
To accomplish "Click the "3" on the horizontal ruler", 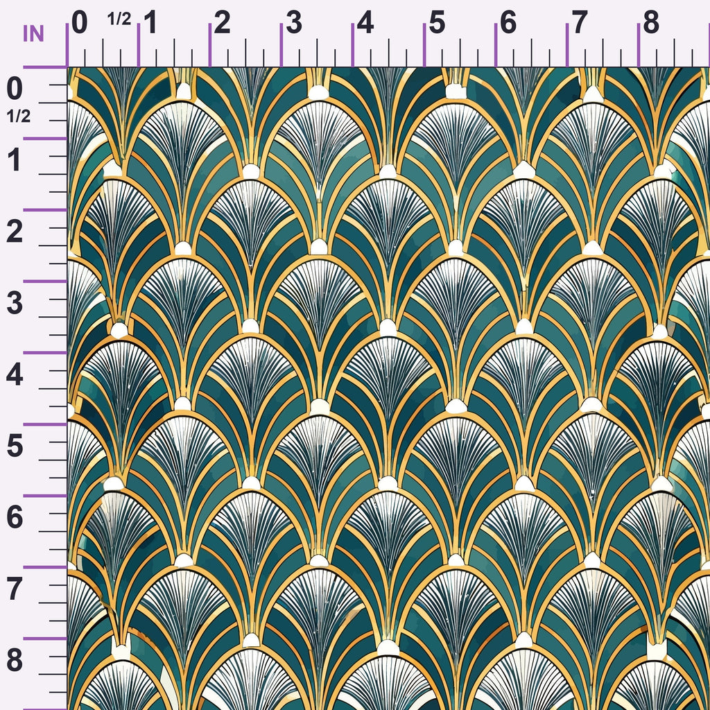I will (x=294, y=23).
